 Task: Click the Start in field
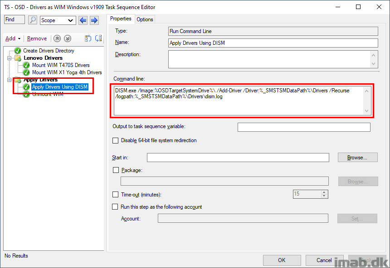tap(238, 158)
